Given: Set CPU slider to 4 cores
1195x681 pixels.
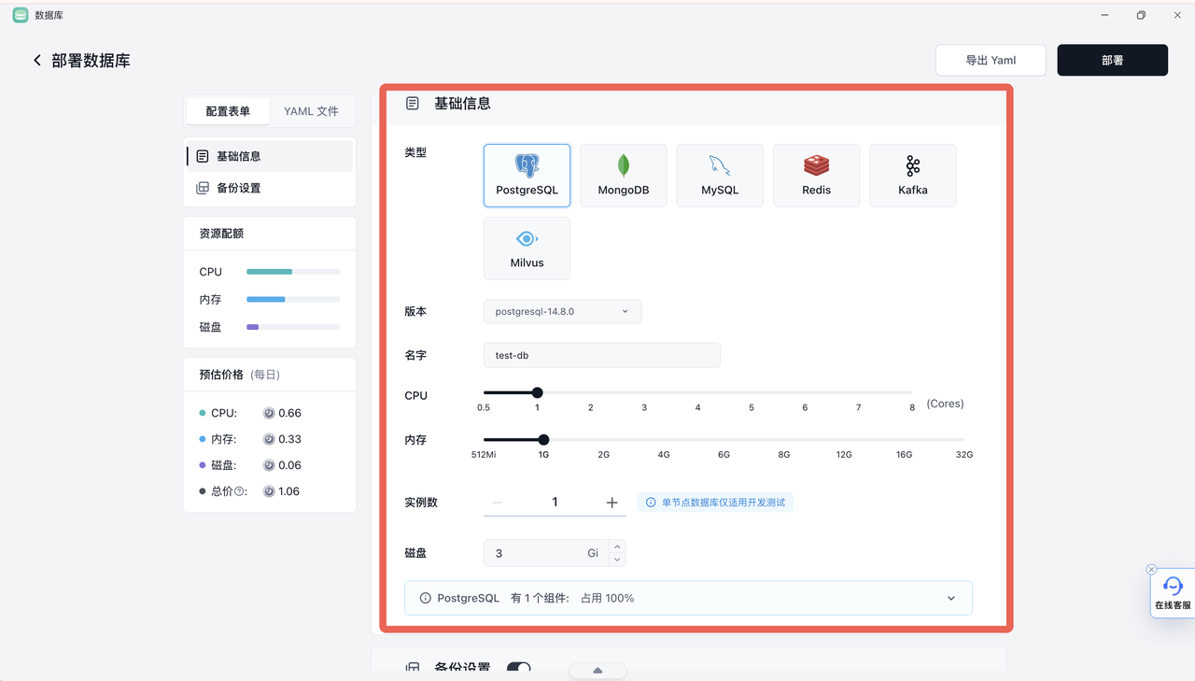Looking at the screenshot, I should click(x=697, y=392).
